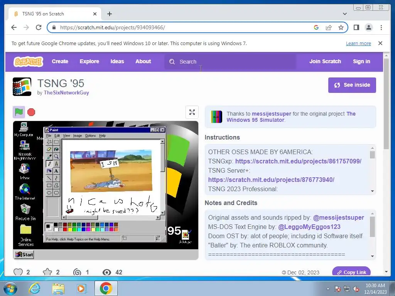Open the Online Services folder icon
Image resolution: width=395 pixels, height=296 pixels.
tap(26, 235)
